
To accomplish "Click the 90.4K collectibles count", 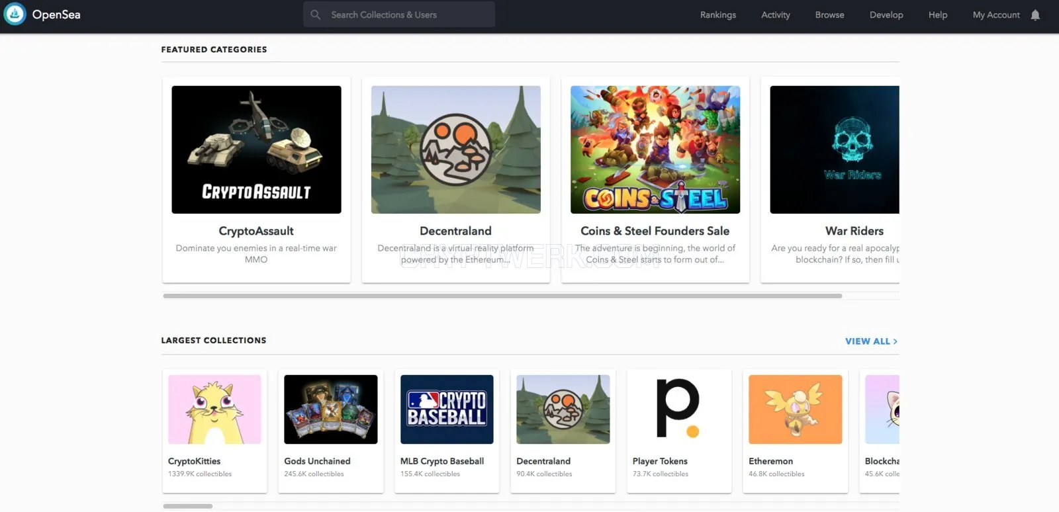I will click(544, 474).
